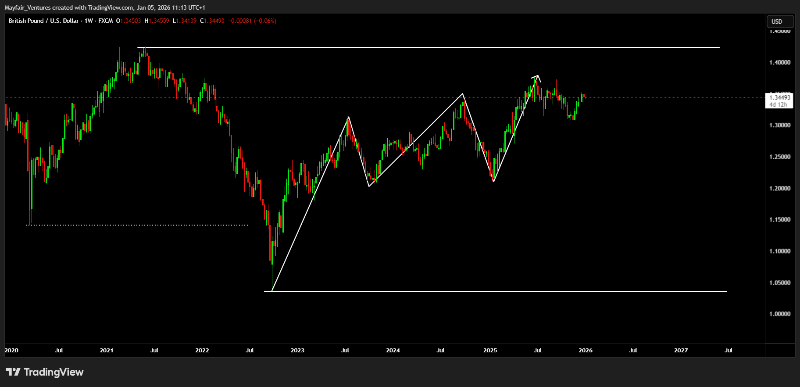Click the 2024 time axis label
The height and width of the screenshot is (387, 800).
tap(393, 350)
